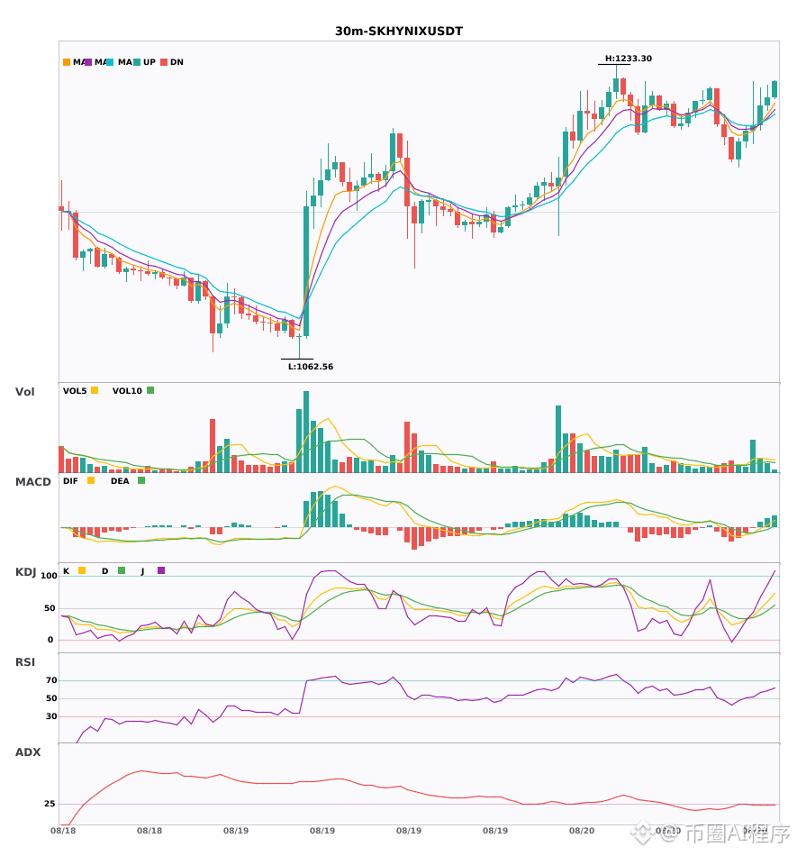797x856 pixels.
Task: Select the yellow VOL5 legend swatch
Action: click(x=95, y=390)
